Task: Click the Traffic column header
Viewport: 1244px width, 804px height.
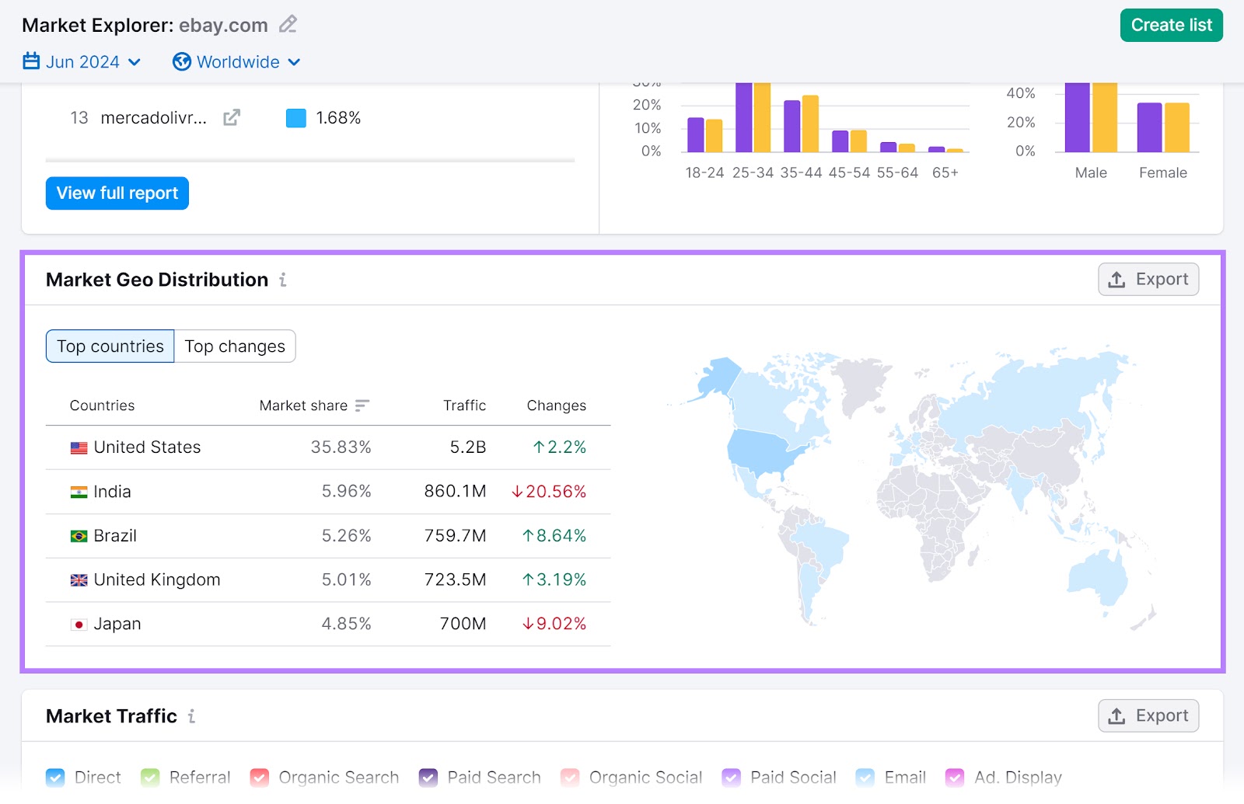Action: tap(464, 405)
